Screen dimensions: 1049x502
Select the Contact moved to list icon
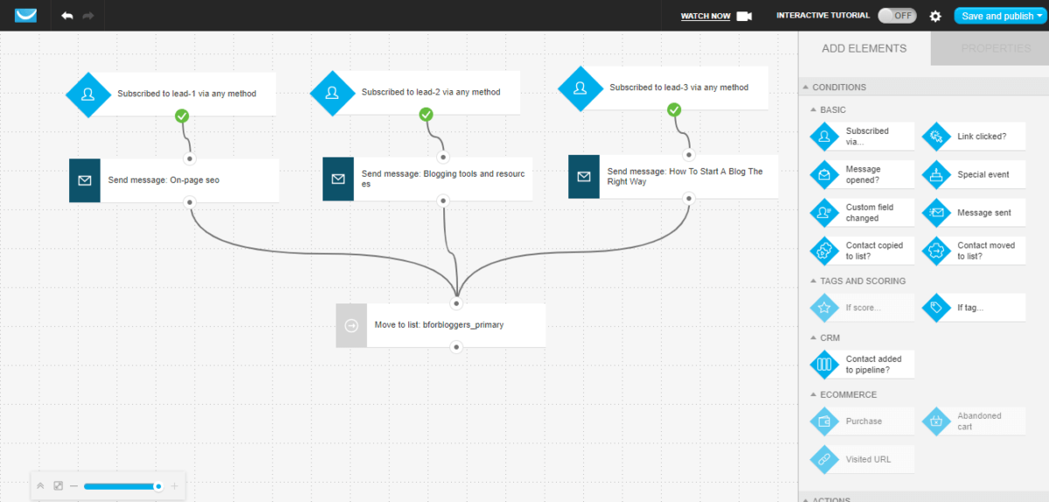[x=936, y=251]
